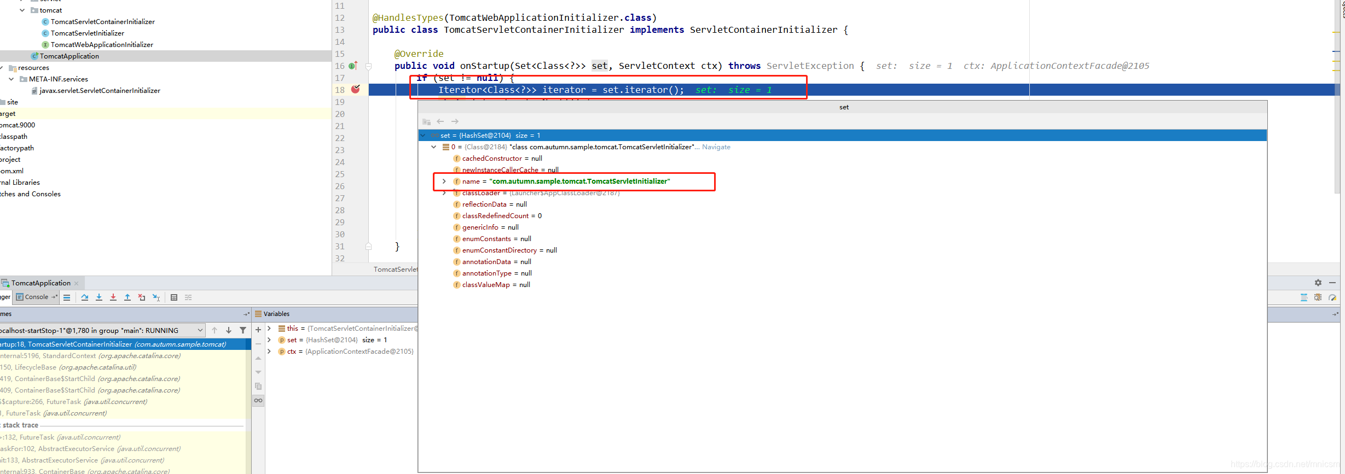The height and width of the screenshot is (474, 1345).
Task: Click the back arrow in set popup
Action: [440, 121]
